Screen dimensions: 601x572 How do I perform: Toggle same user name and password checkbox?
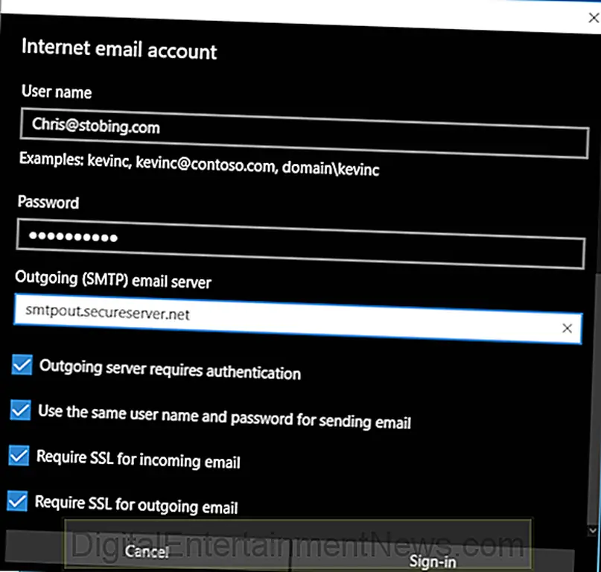pos(21,410)
